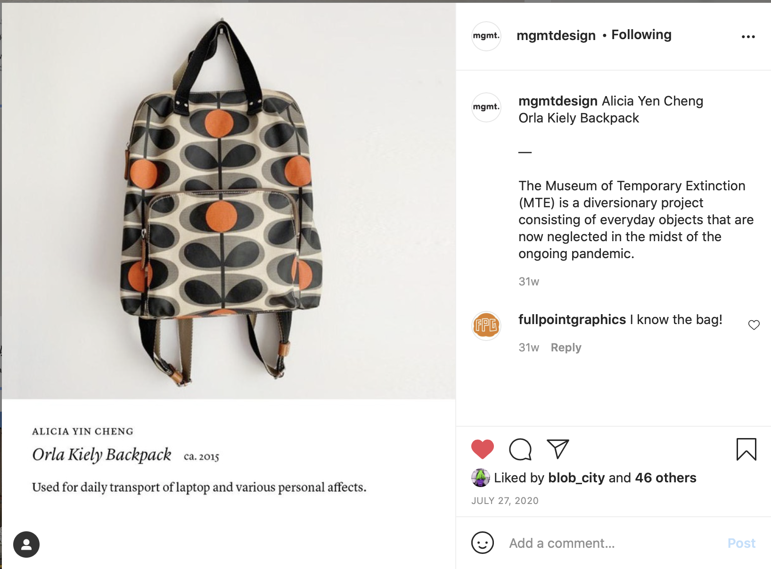Image resolution: width=771 pixels, height=569 pixels.
Task: Like the fullpointgraphics comment
Action: point(754,325)
